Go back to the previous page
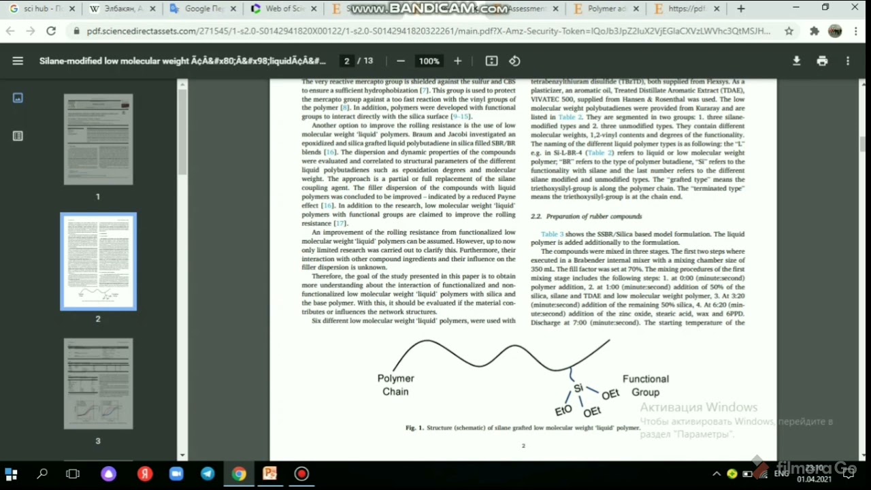871x490 pixels. tap(10, 31)
